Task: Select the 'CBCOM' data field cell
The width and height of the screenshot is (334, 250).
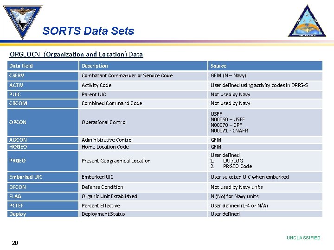Action: click(x=43, y=104)
